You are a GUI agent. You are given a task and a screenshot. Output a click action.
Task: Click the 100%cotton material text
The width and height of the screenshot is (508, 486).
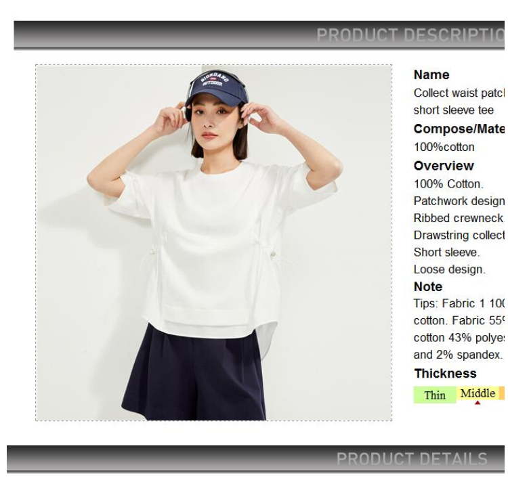tap(444, 148)
